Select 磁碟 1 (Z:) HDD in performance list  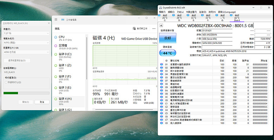[x=69, y=68]
